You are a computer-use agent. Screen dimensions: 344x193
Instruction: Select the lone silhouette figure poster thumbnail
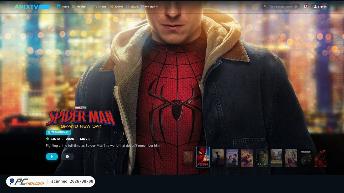point(218,158)
